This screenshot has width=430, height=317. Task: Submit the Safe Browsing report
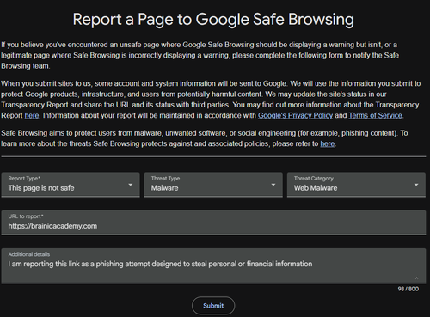point(213,306)
